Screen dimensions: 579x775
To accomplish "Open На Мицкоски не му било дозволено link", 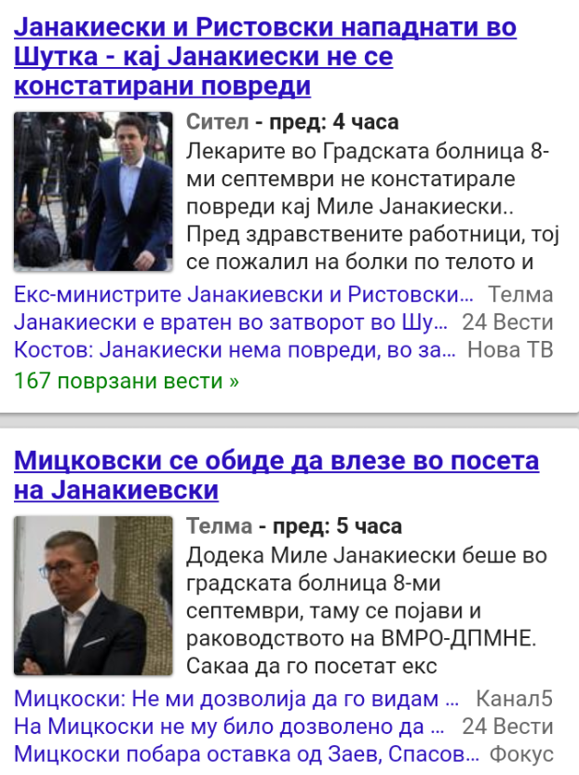I will click(x=229, y=727).
